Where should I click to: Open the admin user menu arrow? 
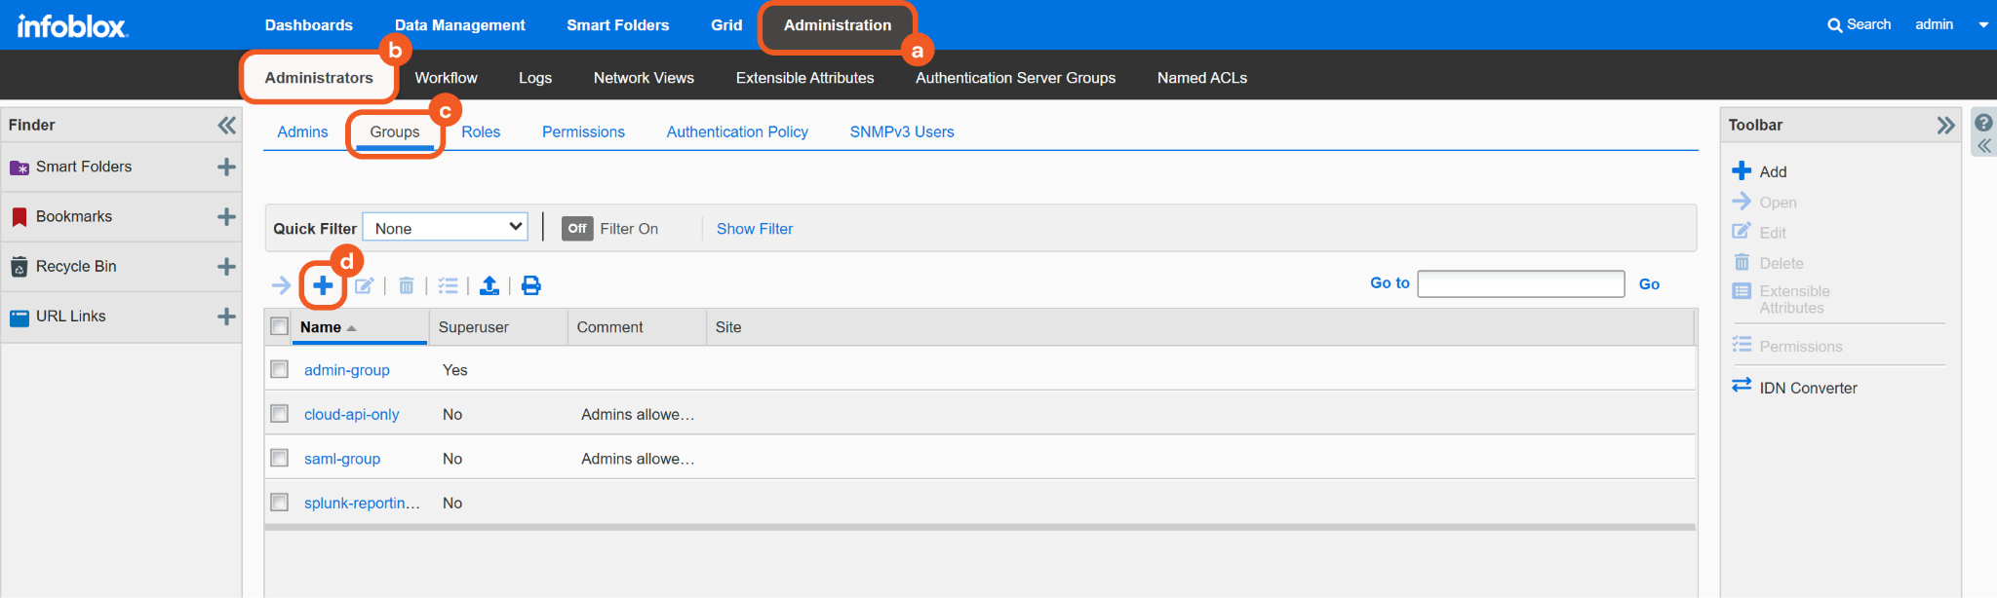point(1982,25)
